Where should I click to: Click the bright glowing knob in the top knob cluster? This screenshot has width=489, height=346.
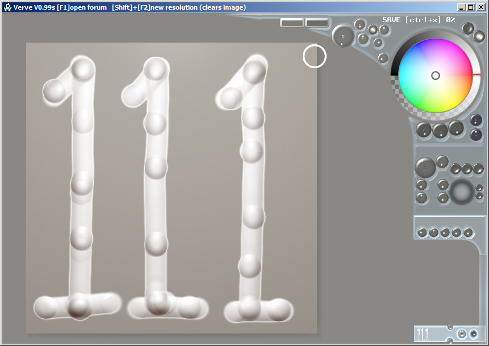pyautogui.click(x=373, y=30)
